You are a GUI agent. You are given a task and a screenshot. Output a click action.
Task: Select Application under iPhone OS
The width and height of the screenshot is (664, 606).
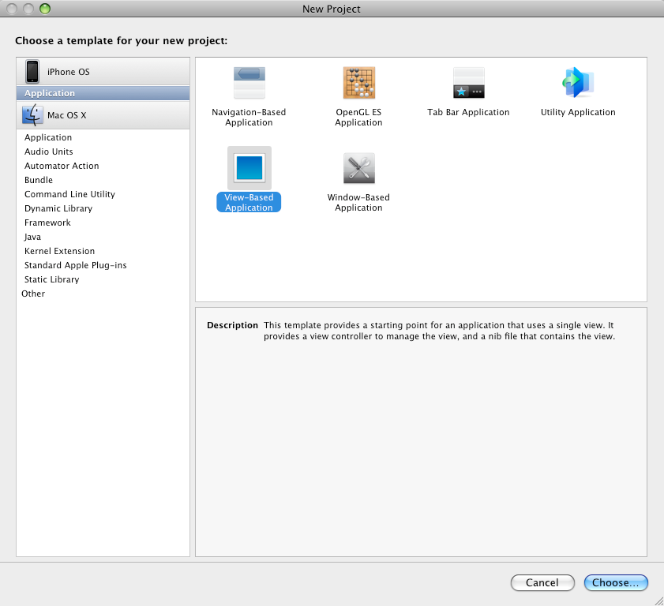[103, 93]
